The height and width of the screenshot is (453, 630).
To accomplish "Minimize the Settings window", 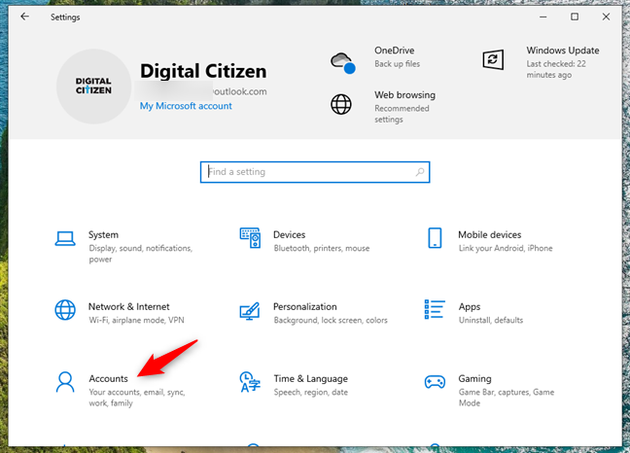I will [543, 17].
